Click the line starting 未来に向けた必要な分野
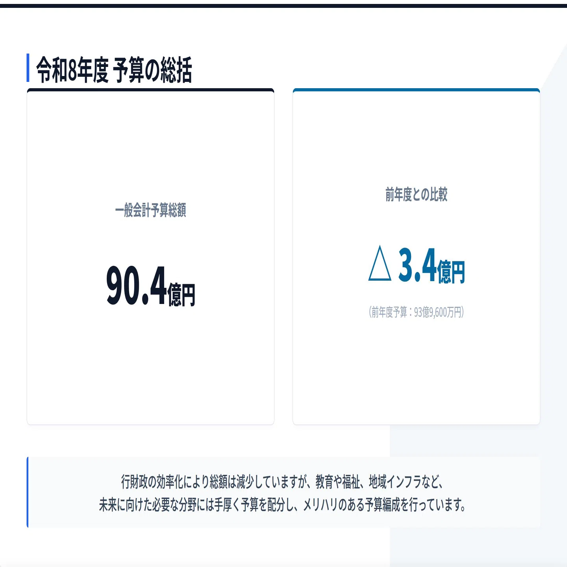The height and width of the screenshot is (567, 567). pyautogui.click(x=283, y=504)
